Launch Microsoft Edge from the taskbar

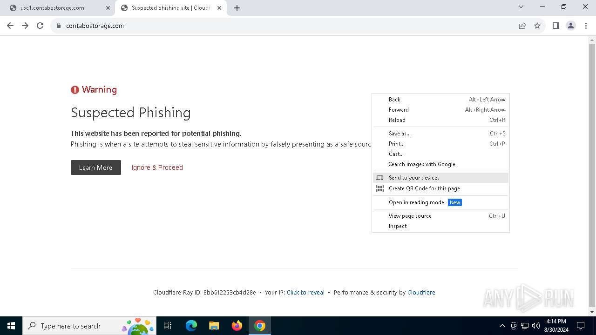pos(191,326)
